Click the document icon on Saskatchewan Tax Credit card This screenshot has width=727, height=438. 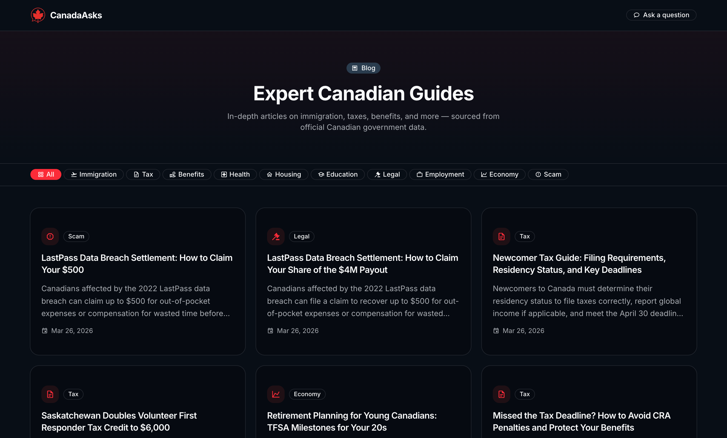(50, 394)
